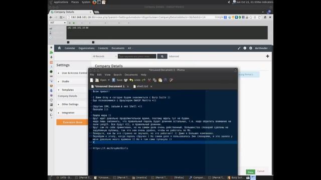Select the Company Details browser tab

71,12
